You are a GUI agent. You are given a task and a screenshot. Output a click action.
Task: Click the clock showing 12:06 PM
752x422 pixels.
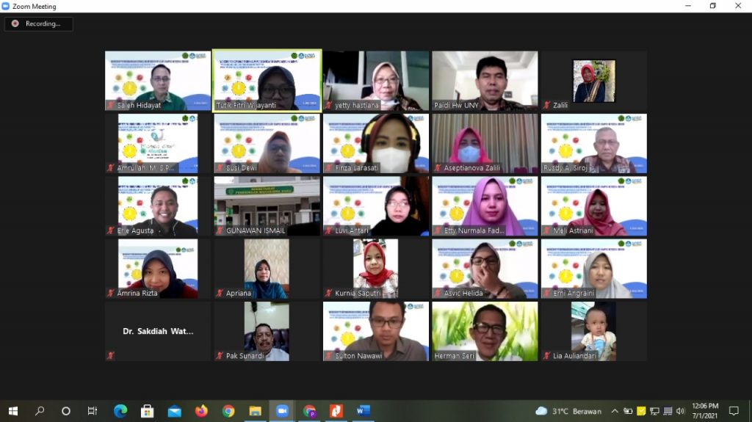click(704, 410)
